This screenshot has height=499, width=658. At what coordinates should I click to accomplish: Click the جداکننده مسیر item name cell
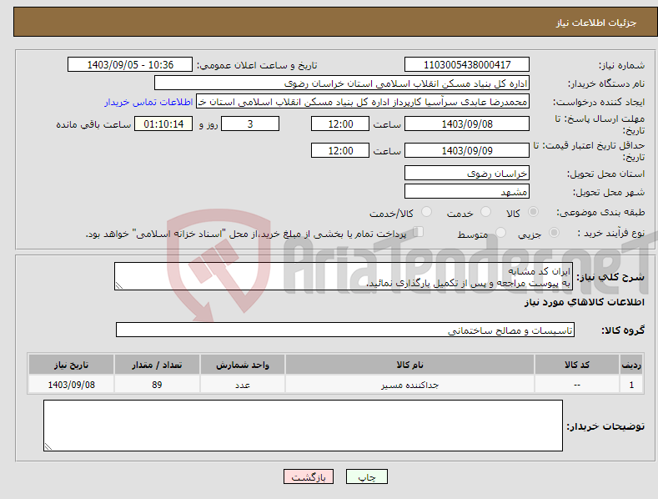[x=409, y=385]
